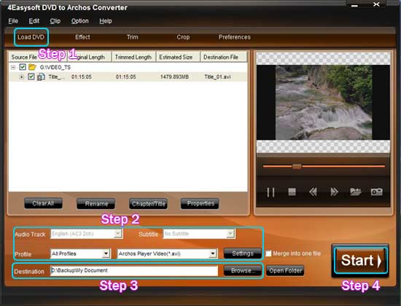Click the Source File column header
The height and width of the screenshot is (306, 401).
[38, 57]
